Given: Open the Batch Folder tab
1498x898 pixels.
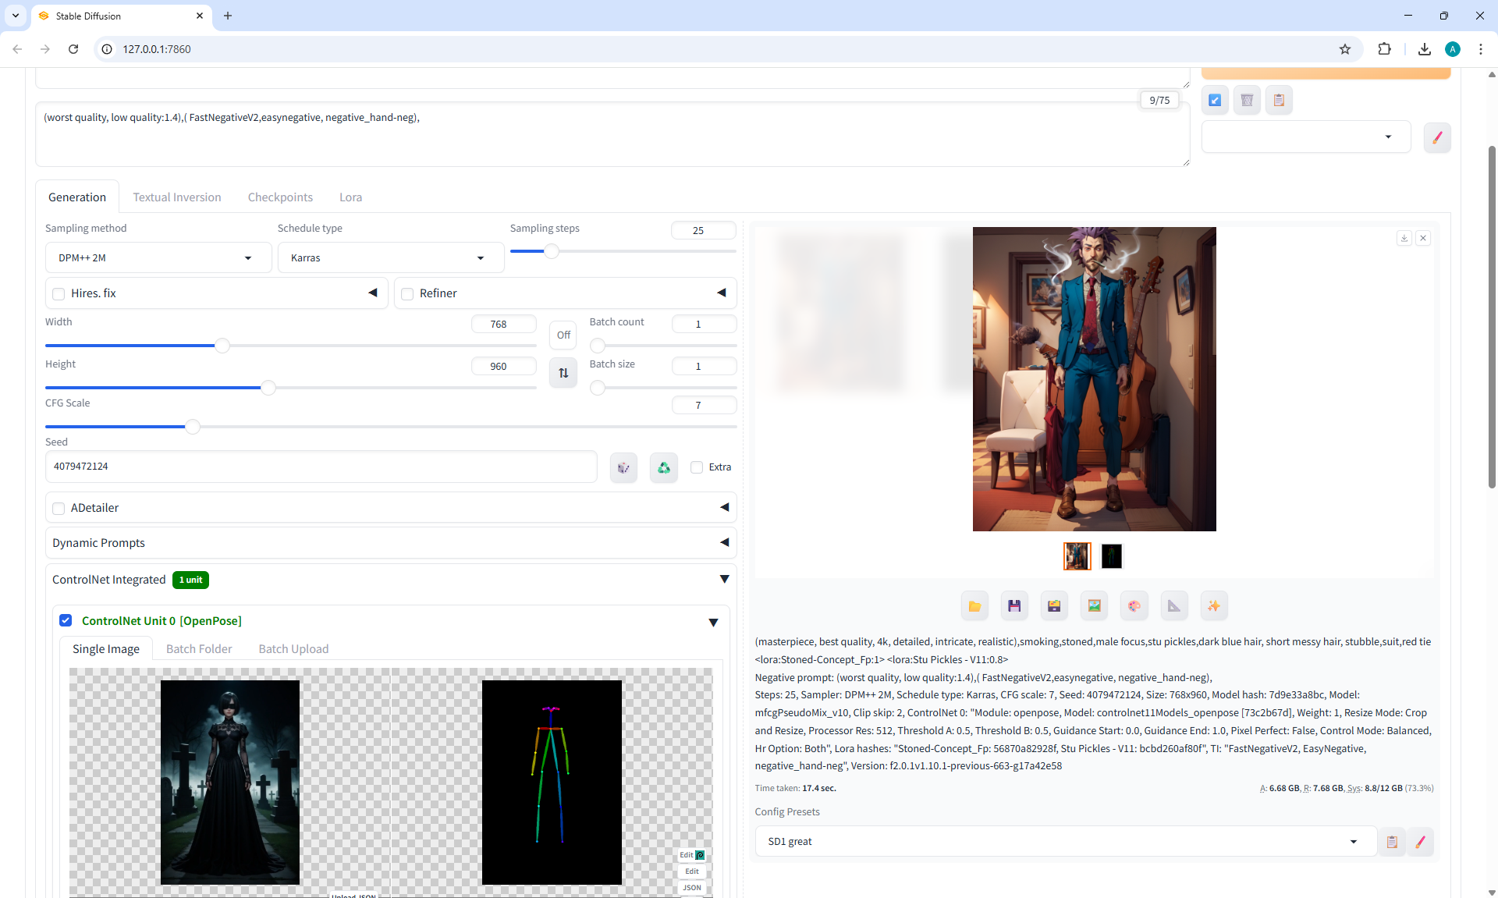Looking at the screenshot, I should [x=199, y=649].
